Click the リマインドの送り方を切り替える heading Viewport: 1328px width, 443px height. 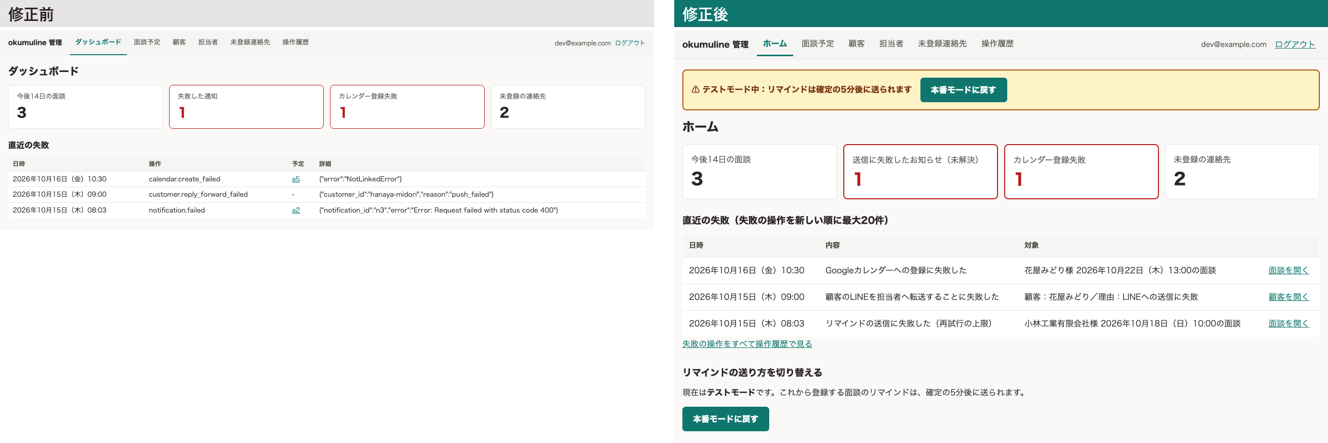coord(752,372)
